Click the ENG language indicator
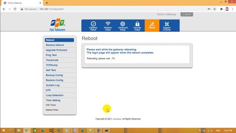The height and width of the screenshot is (133, 236). tap(218, 130)
